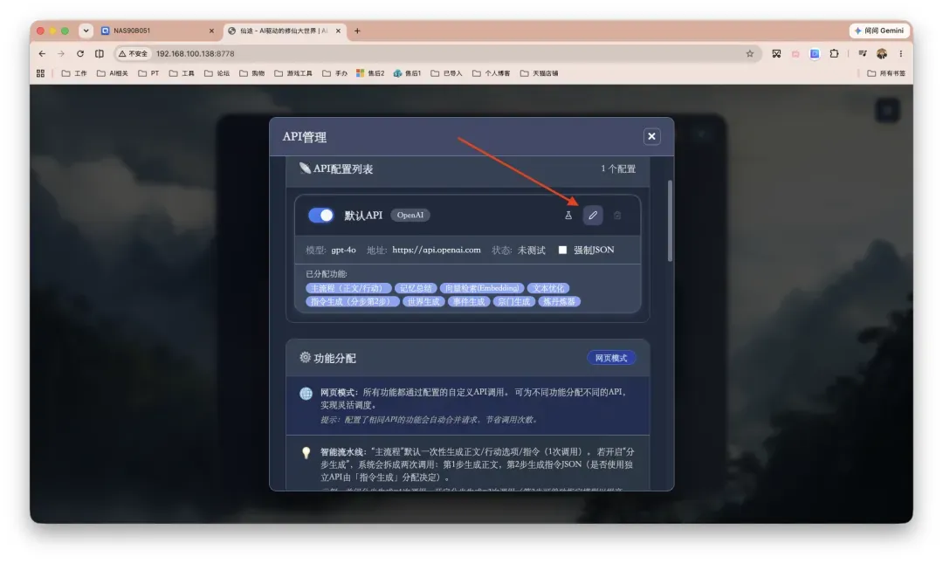Image resolution: width=943 pixels, height=563 pixels.
Task: Check the 强制JSON checkbox
Action: (x=562, y=250)
